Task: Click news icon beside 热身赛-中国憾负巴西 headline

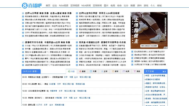Action: pyautogui.click(x=77, y=42)
